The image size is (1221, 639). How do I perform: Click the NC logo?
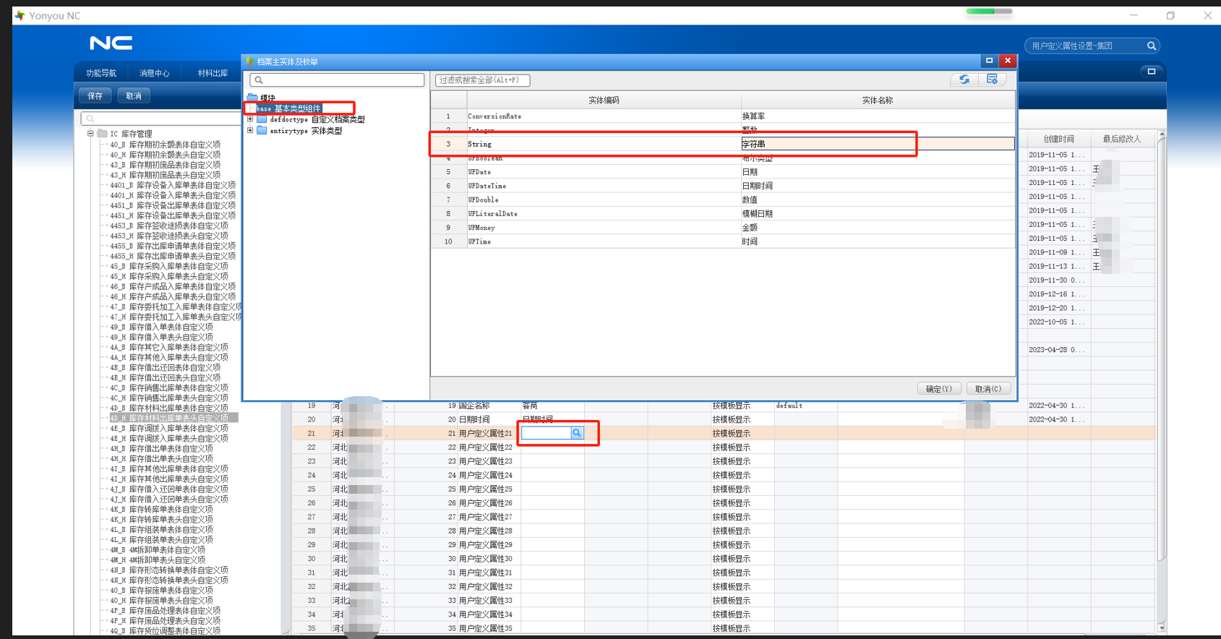[x=111, y=43]
